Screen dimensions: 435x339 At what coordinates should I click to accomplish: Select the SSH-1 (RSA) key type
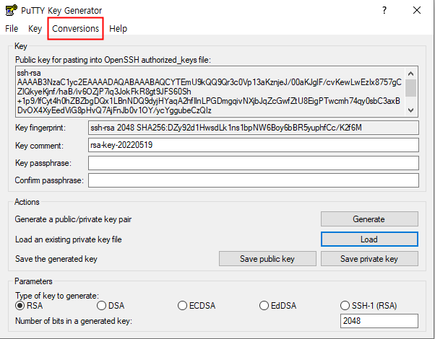369,306
